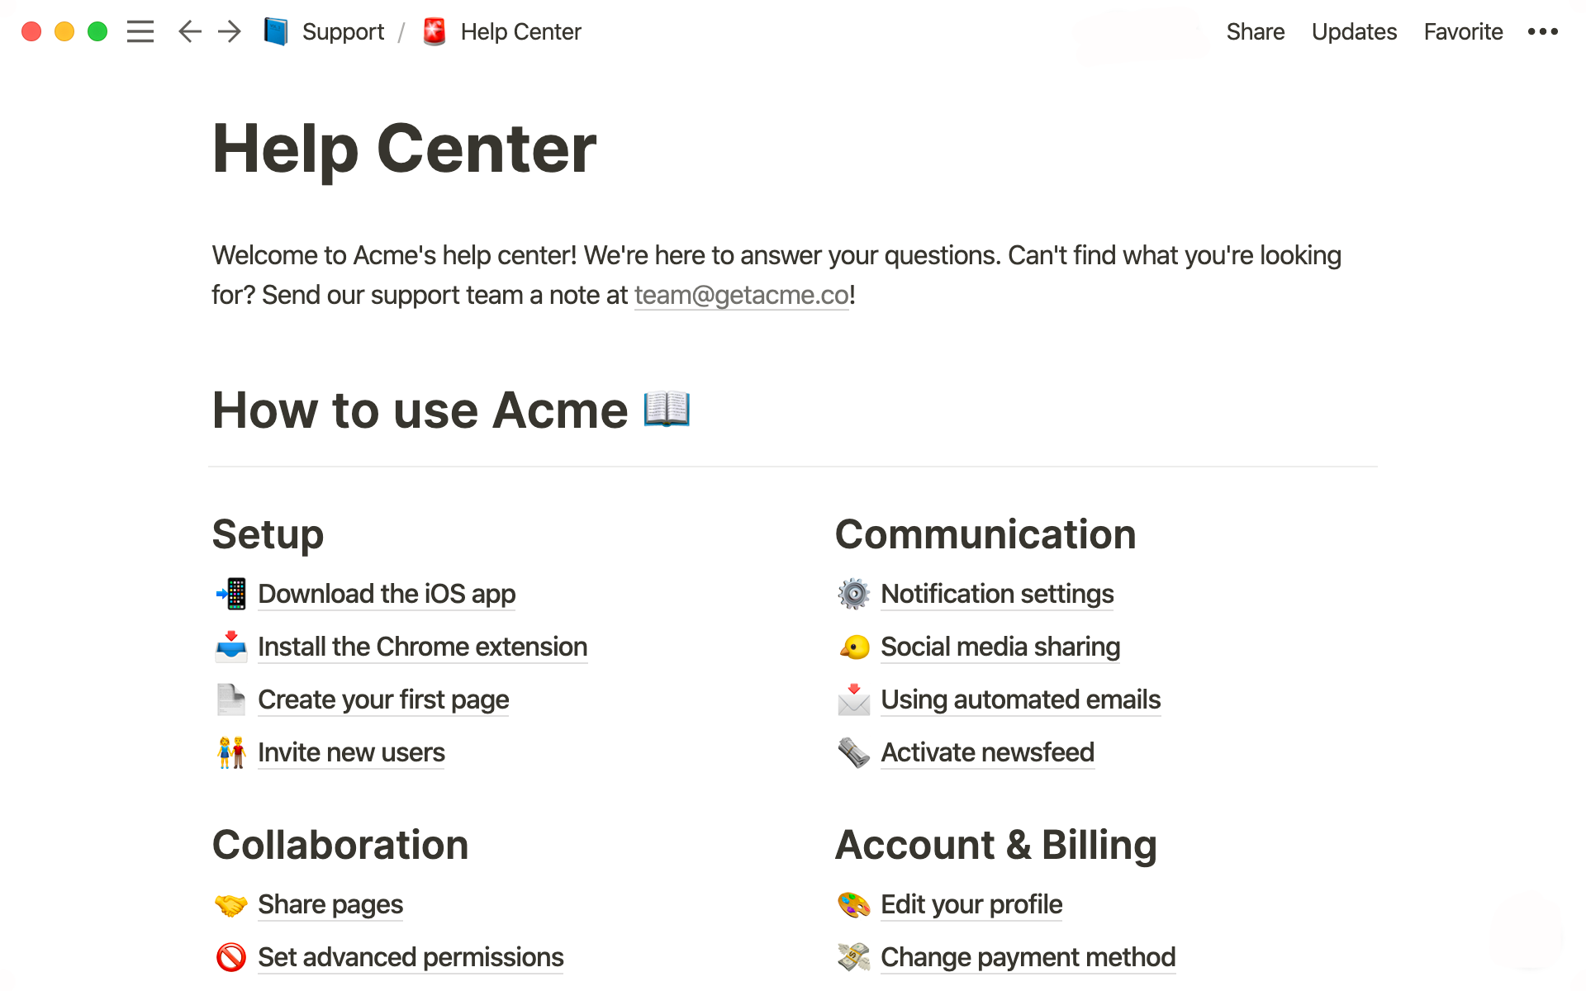This screenshot has height=991, width=1586.
Task: Click back arrow to navigate previous page
Action: (x=188, y=31)
